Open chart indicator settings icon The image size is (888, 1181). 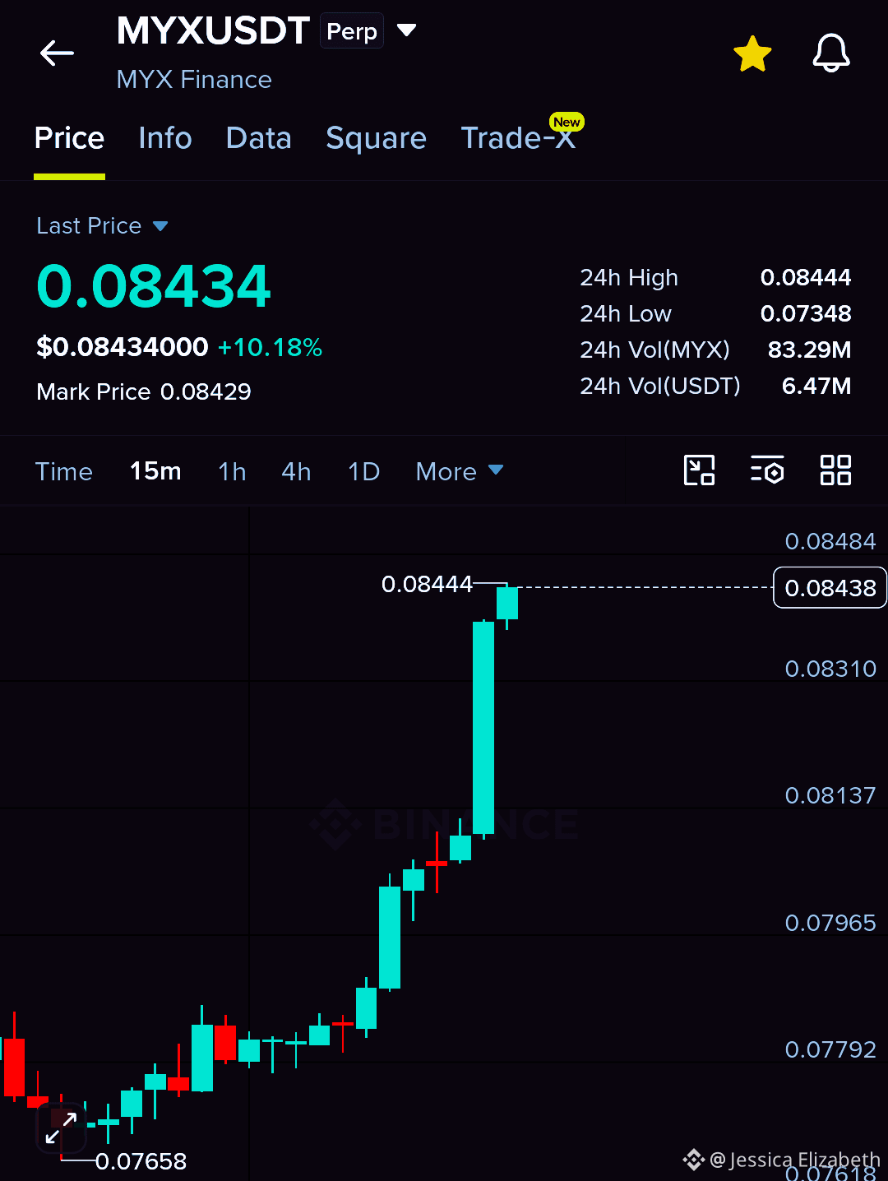pos(767,470)
